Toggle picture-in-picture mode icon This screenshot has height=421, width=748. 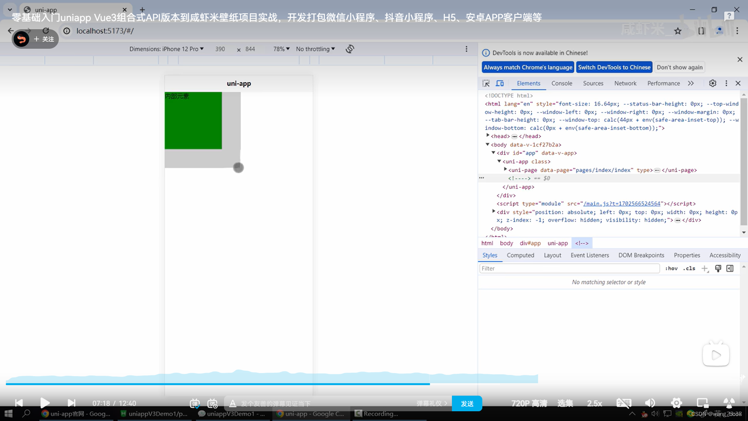(702, 403)
